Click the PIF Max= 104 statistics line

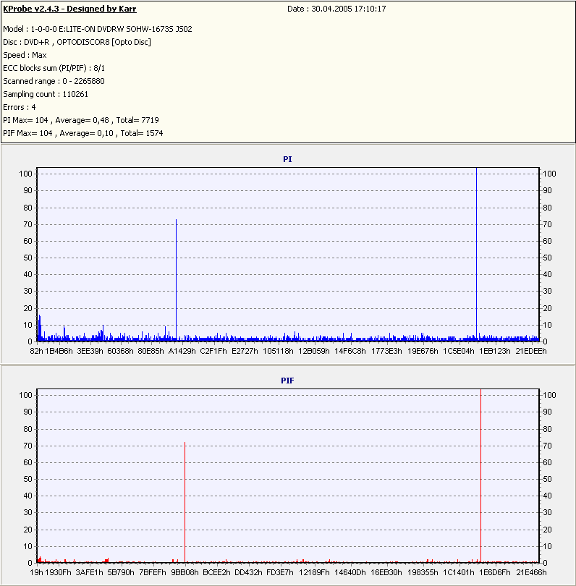pos(83,133)
